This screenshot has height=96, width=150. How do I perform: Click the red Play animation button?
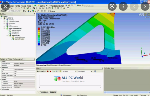point(48,71)
